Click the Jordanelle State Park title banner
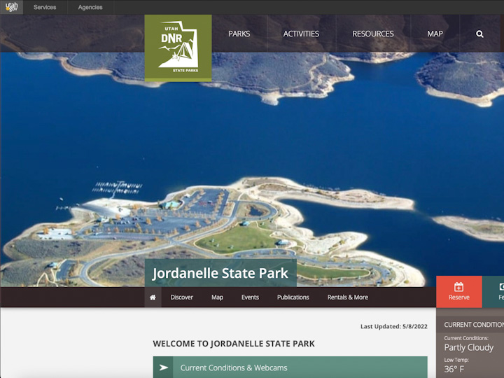Image resolution: width=504 pixels, height=378 pixels. click(220, 273)
